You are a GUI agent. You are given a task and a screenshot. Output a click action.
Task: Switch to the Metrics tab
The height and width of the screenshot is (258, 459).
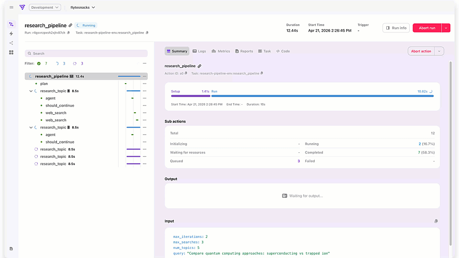click(x=221, y=51)
